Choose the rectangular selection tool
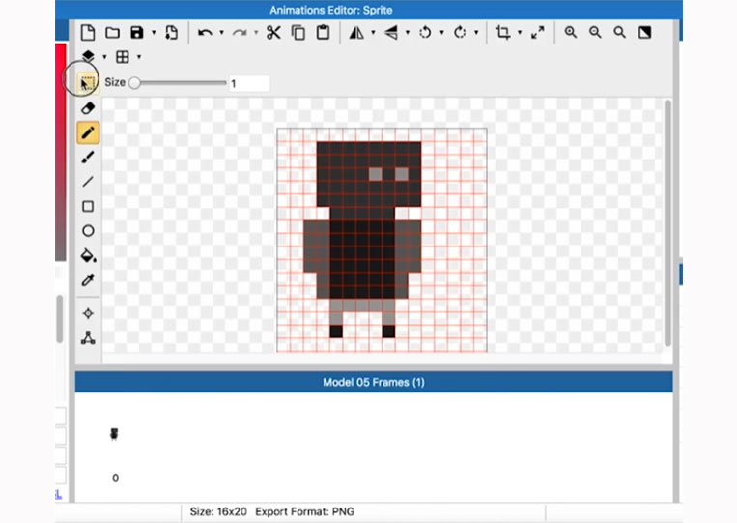The height and width of the screenshot is (523, 737). tap(88, 83)
